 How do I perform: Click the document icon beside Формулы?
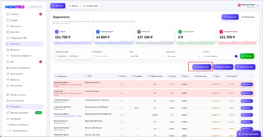coord(7,50)
